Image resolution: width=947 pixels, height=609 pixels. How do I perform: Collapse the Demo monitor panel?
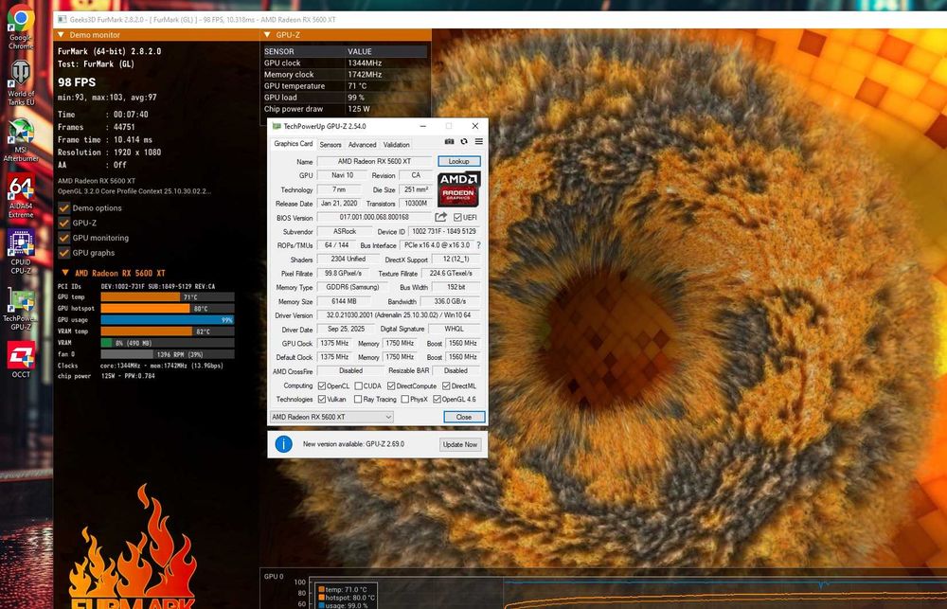[x=61, y=35]
